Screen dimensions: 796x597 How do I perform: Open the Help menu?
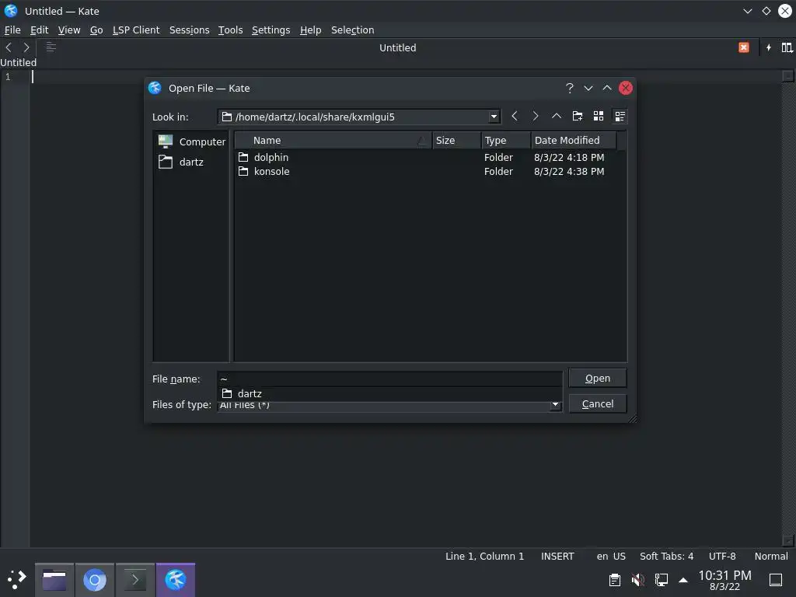[310, 30]
